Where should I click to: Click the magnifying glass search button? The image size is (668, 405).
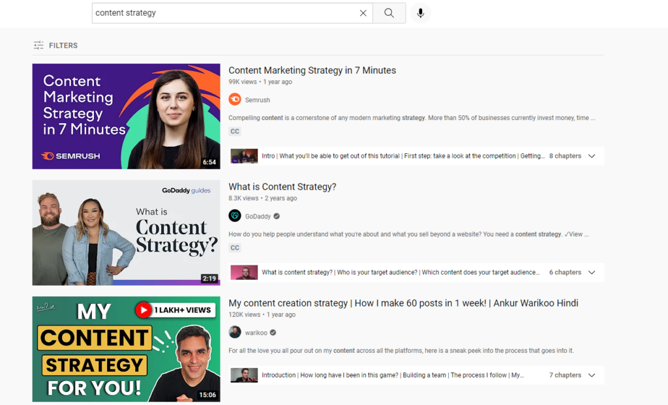389,13
